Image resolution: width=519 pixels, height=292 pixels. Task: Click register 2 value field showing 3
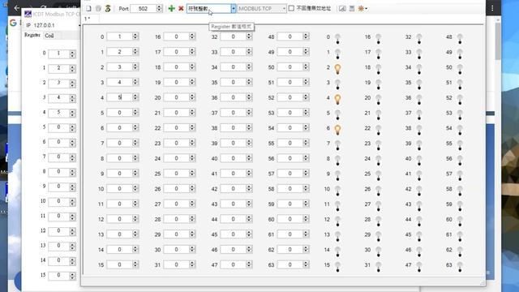click(x=119, y=67)
